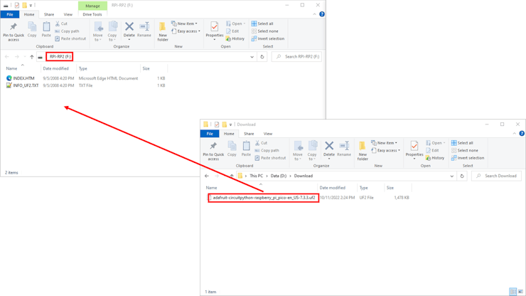
Task: Click Copy path in Download window
Action: coord(267,150)
